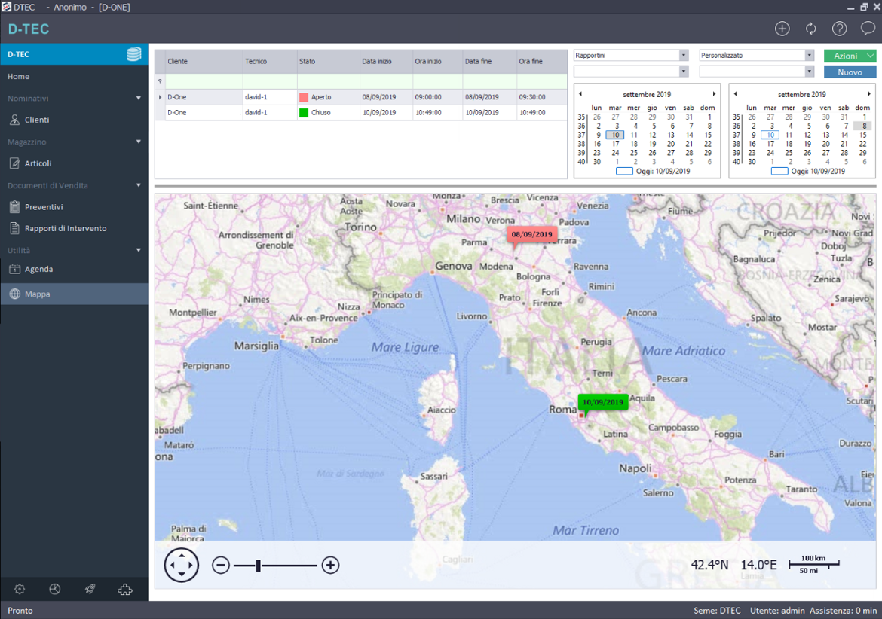882x619 pixels.
Task: Click the green 10/09/2019 marker near Roma
Action: [x=602, y=402]
